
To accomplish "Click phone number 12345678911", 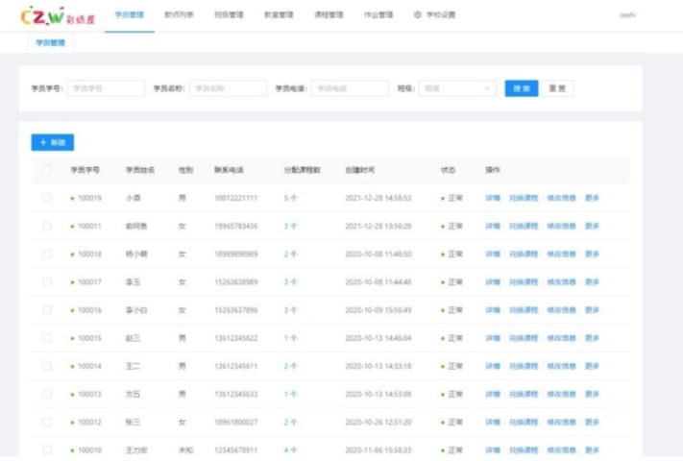I will [x=236, y=450].
